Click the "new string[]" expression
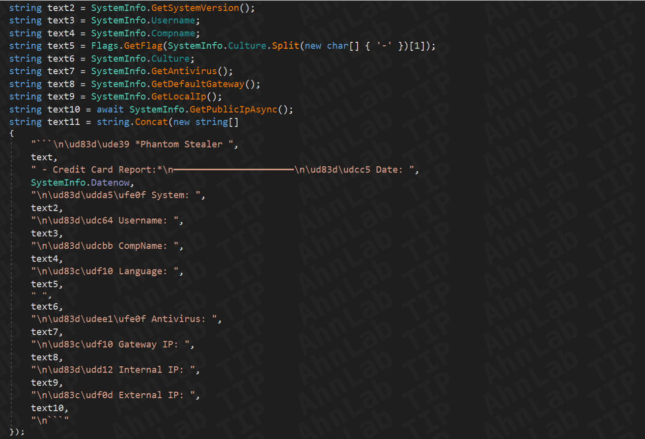Image resolution: width=645 pixels, height=439 pixels. coord(206,122)
